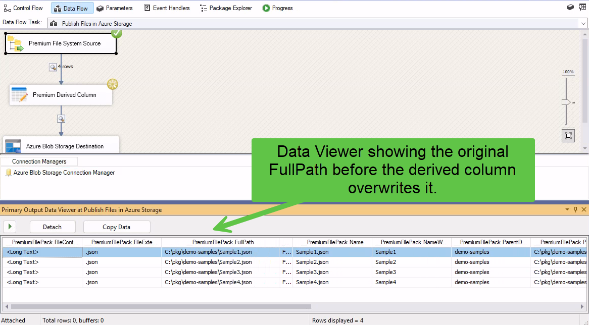Viewport: 589px width, 325px height.
Task: Click the __PremiumFilePack.FileExte... column header
Action: coord(122,242)
